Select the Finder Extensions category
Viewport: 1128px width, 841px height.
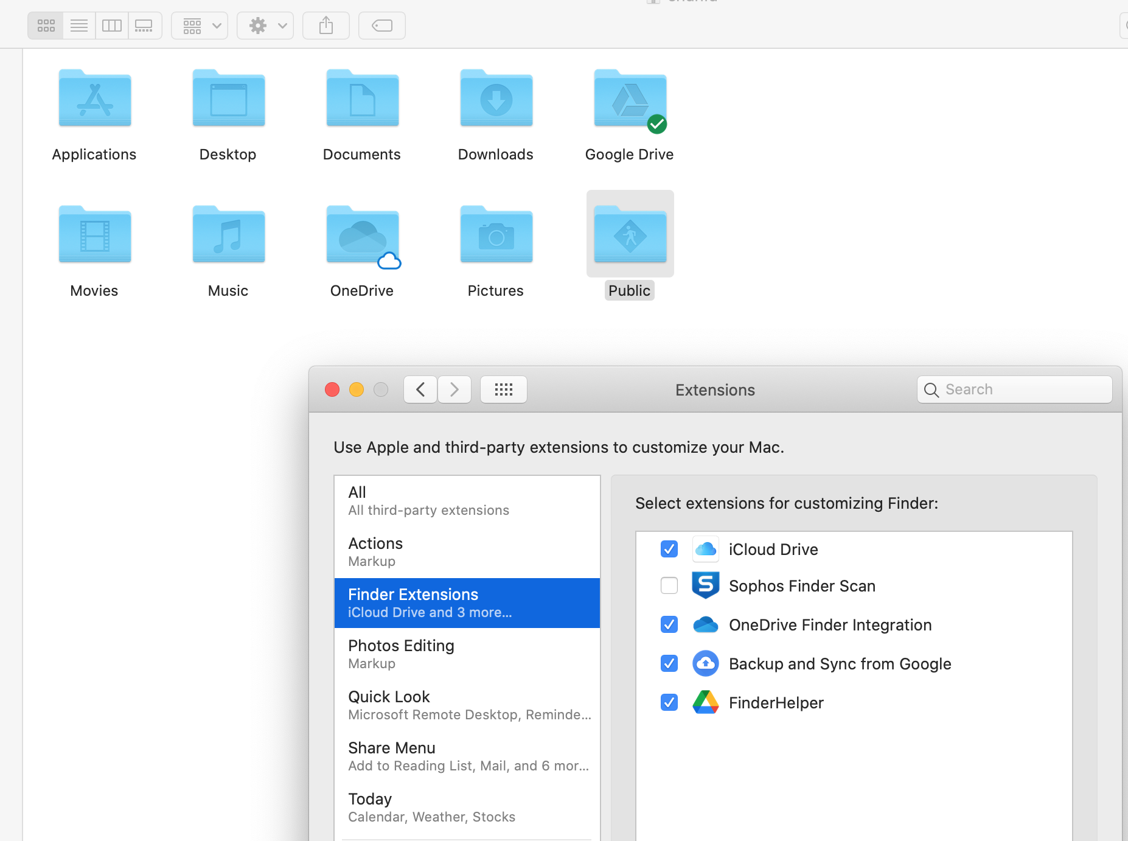(467, 603)
